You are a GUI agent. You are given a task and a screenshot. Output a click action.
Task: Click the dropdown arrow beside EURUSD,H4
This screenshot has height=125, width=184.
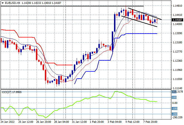[x=2, y=2]
